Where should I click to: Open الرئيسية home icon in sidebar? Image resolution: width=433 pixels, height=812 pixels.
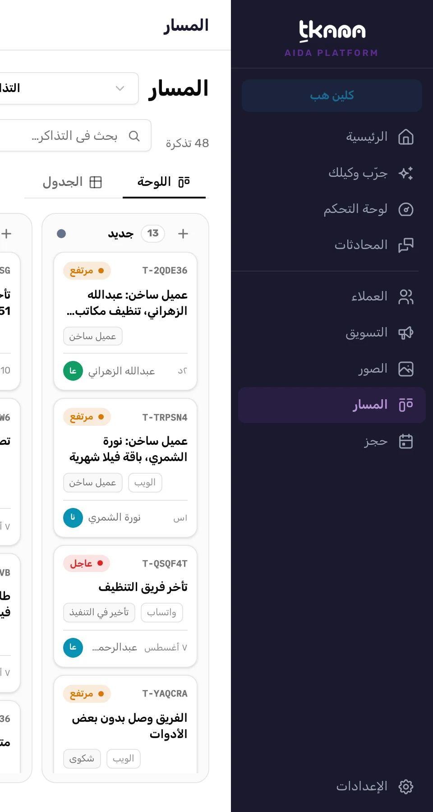coord(406,137)
